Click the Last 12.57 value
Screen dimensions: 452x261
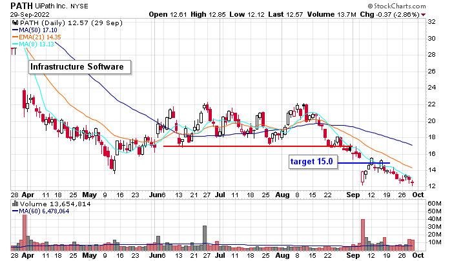tap(285, 14)
